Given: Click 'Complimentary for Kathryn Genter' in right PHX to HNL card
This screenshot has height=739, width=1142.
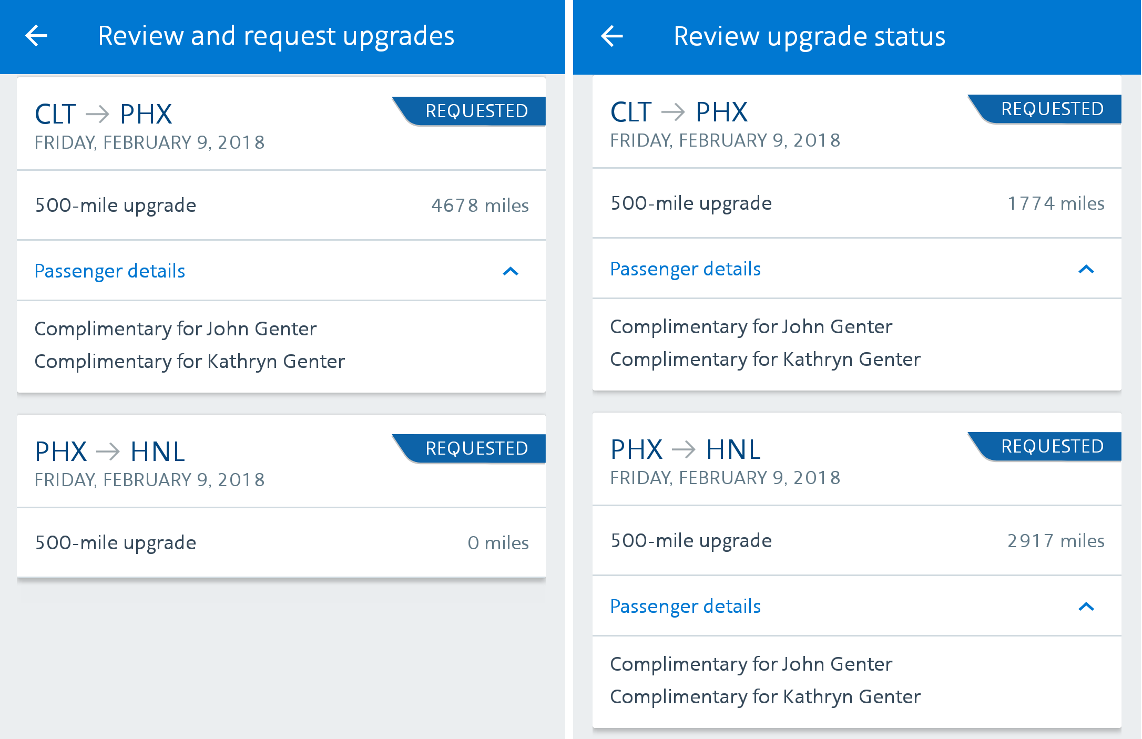Looking at the screenshot, I should 766,697.
